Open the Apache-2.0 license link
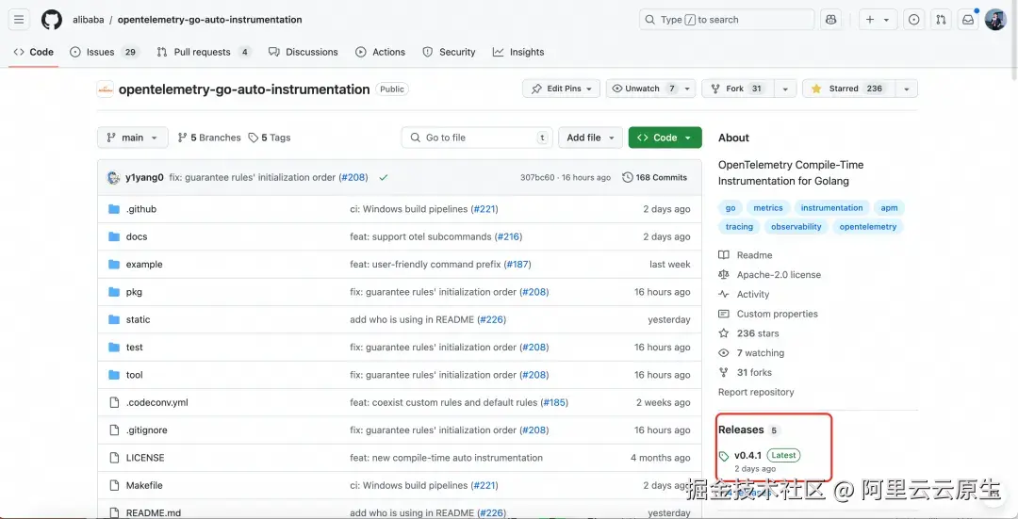This screenshot has height=519, width=1018. pyautogui.click(x=769, y=274)
